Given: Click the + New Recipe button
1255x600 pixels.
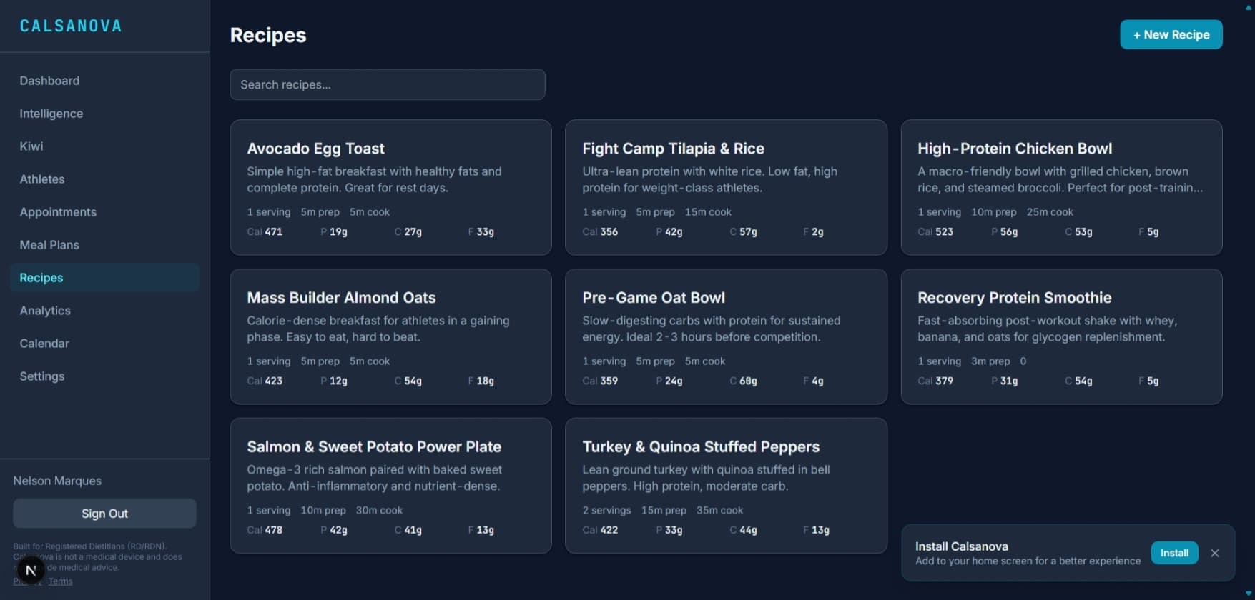Looking at the screenshot, I should click(1171, 34).
